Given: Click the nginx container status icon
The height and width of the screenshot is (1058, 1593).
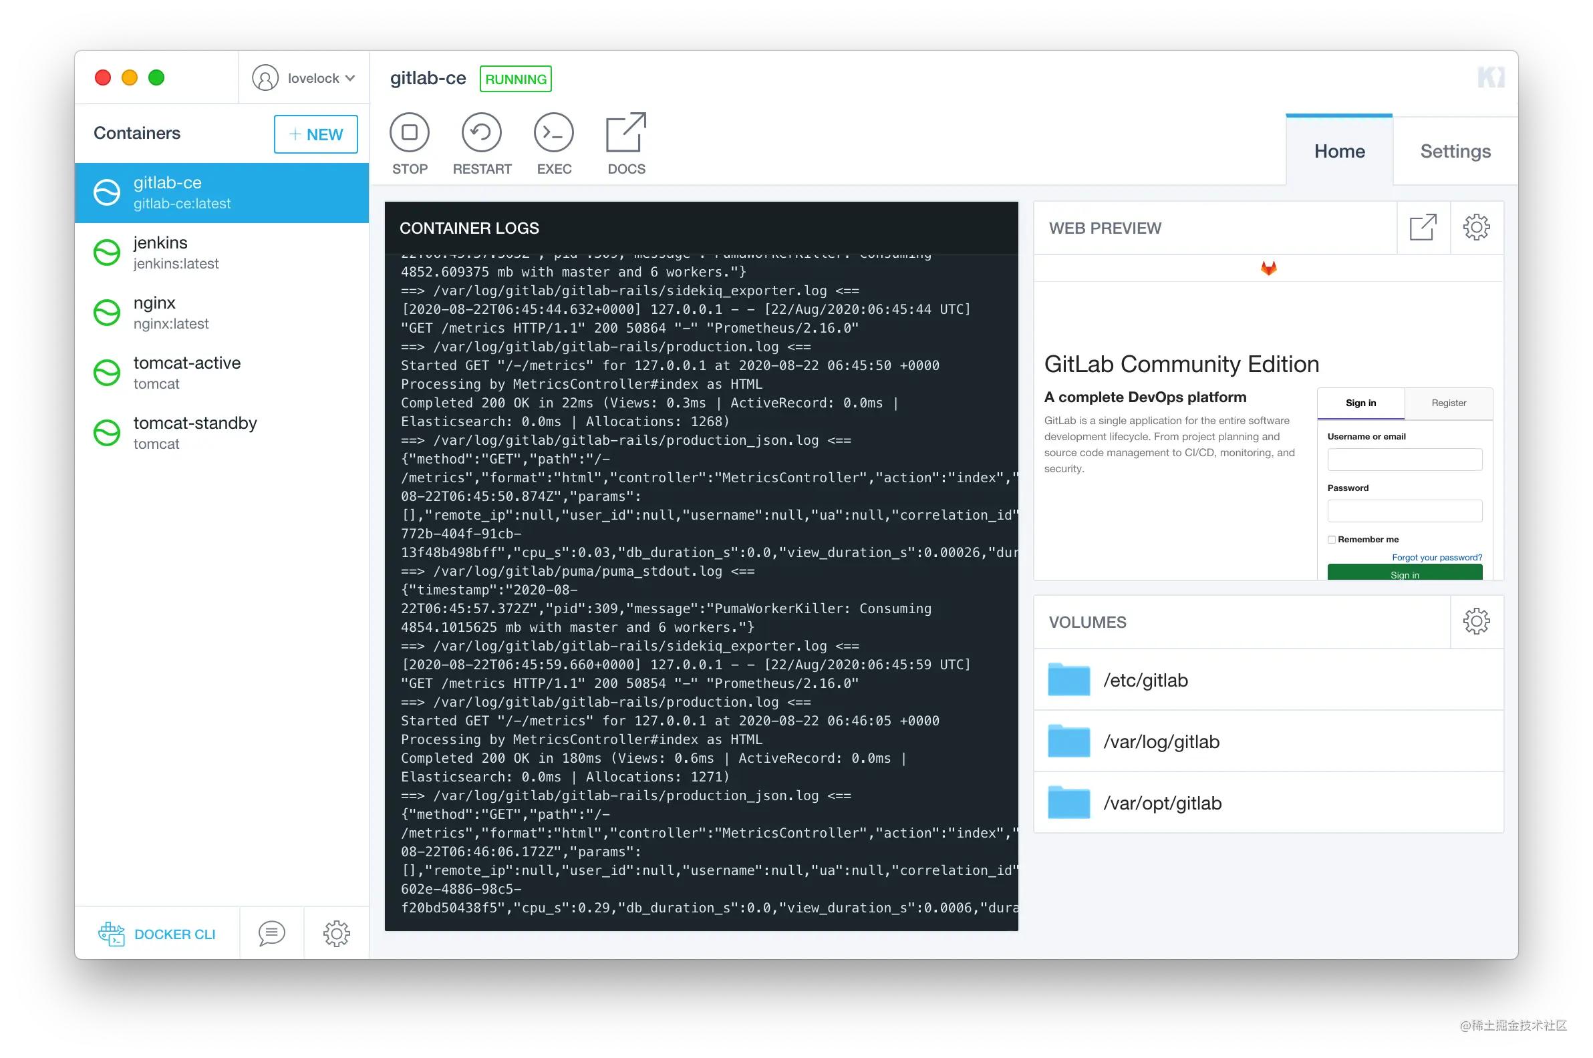Looking at the screenshot, I should pyautogui.click(x=107, y=313).
